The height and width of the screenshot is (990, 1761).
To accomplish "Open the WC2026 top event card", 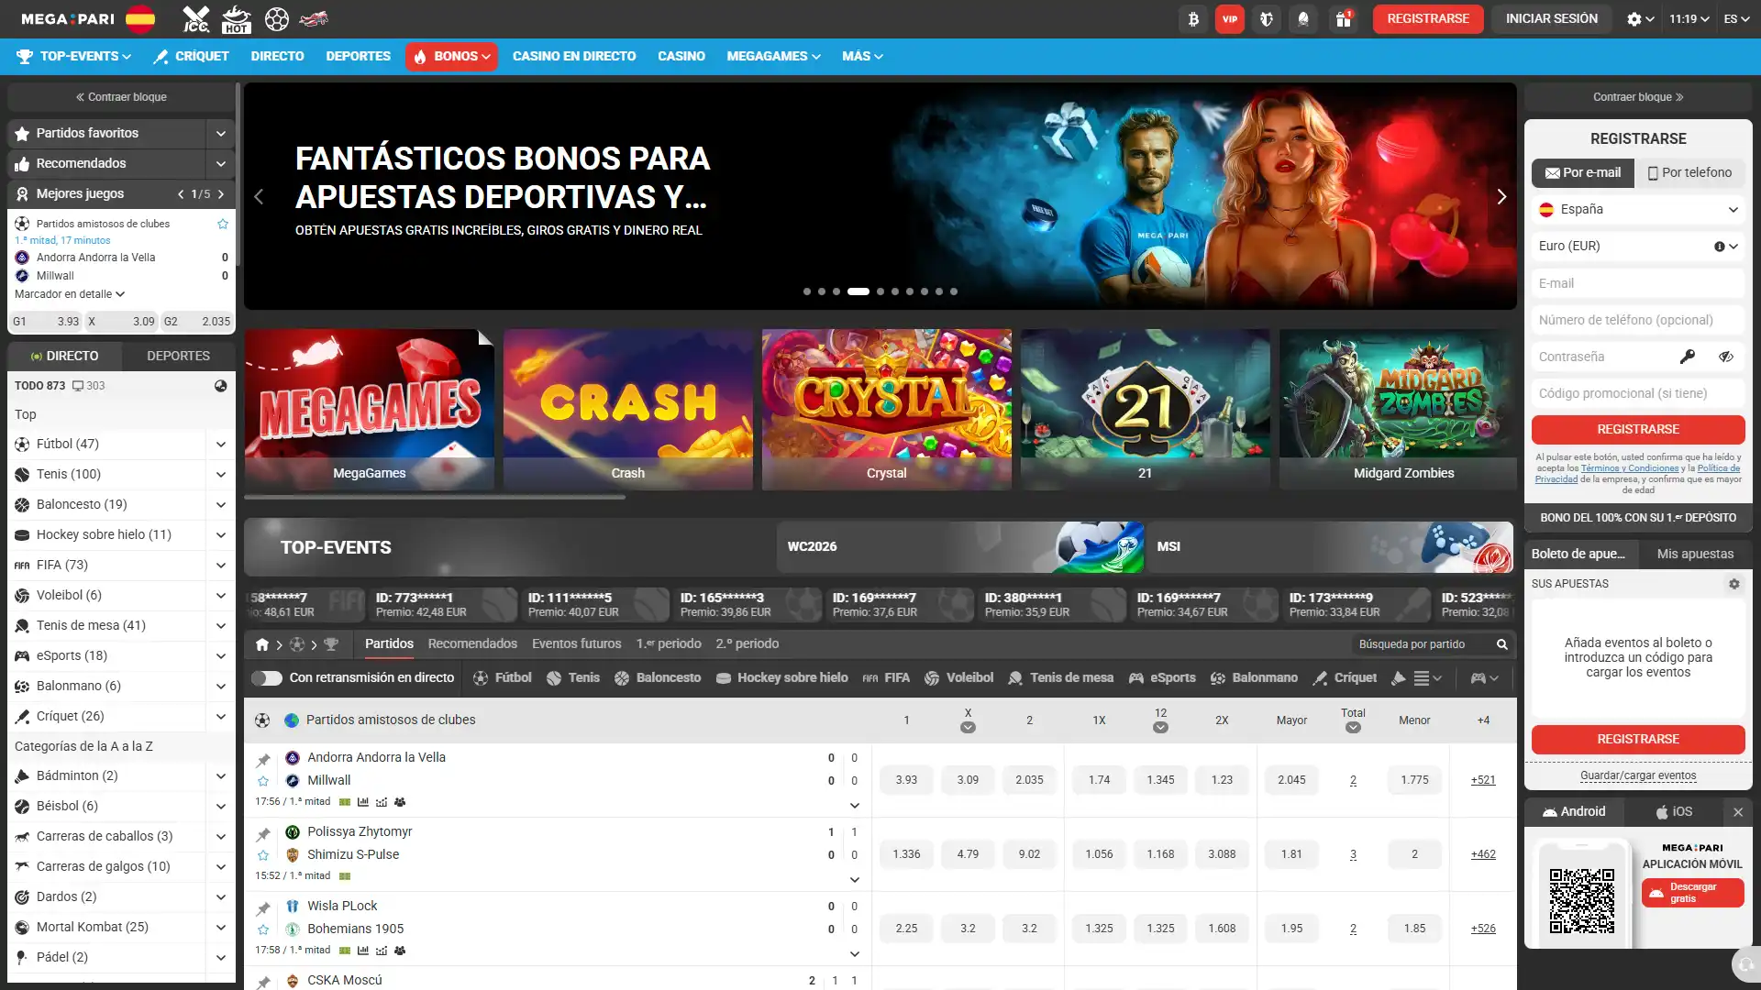I will pyautogui.click(x=960, y=547).
